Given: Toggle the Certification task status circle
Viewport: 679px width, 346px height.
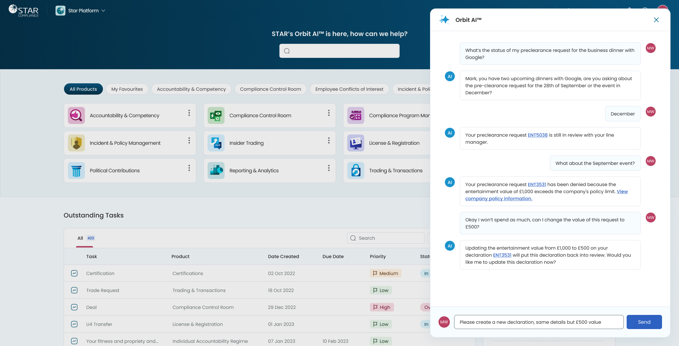Looking at the screenshot, I should [x=74, y=273].
